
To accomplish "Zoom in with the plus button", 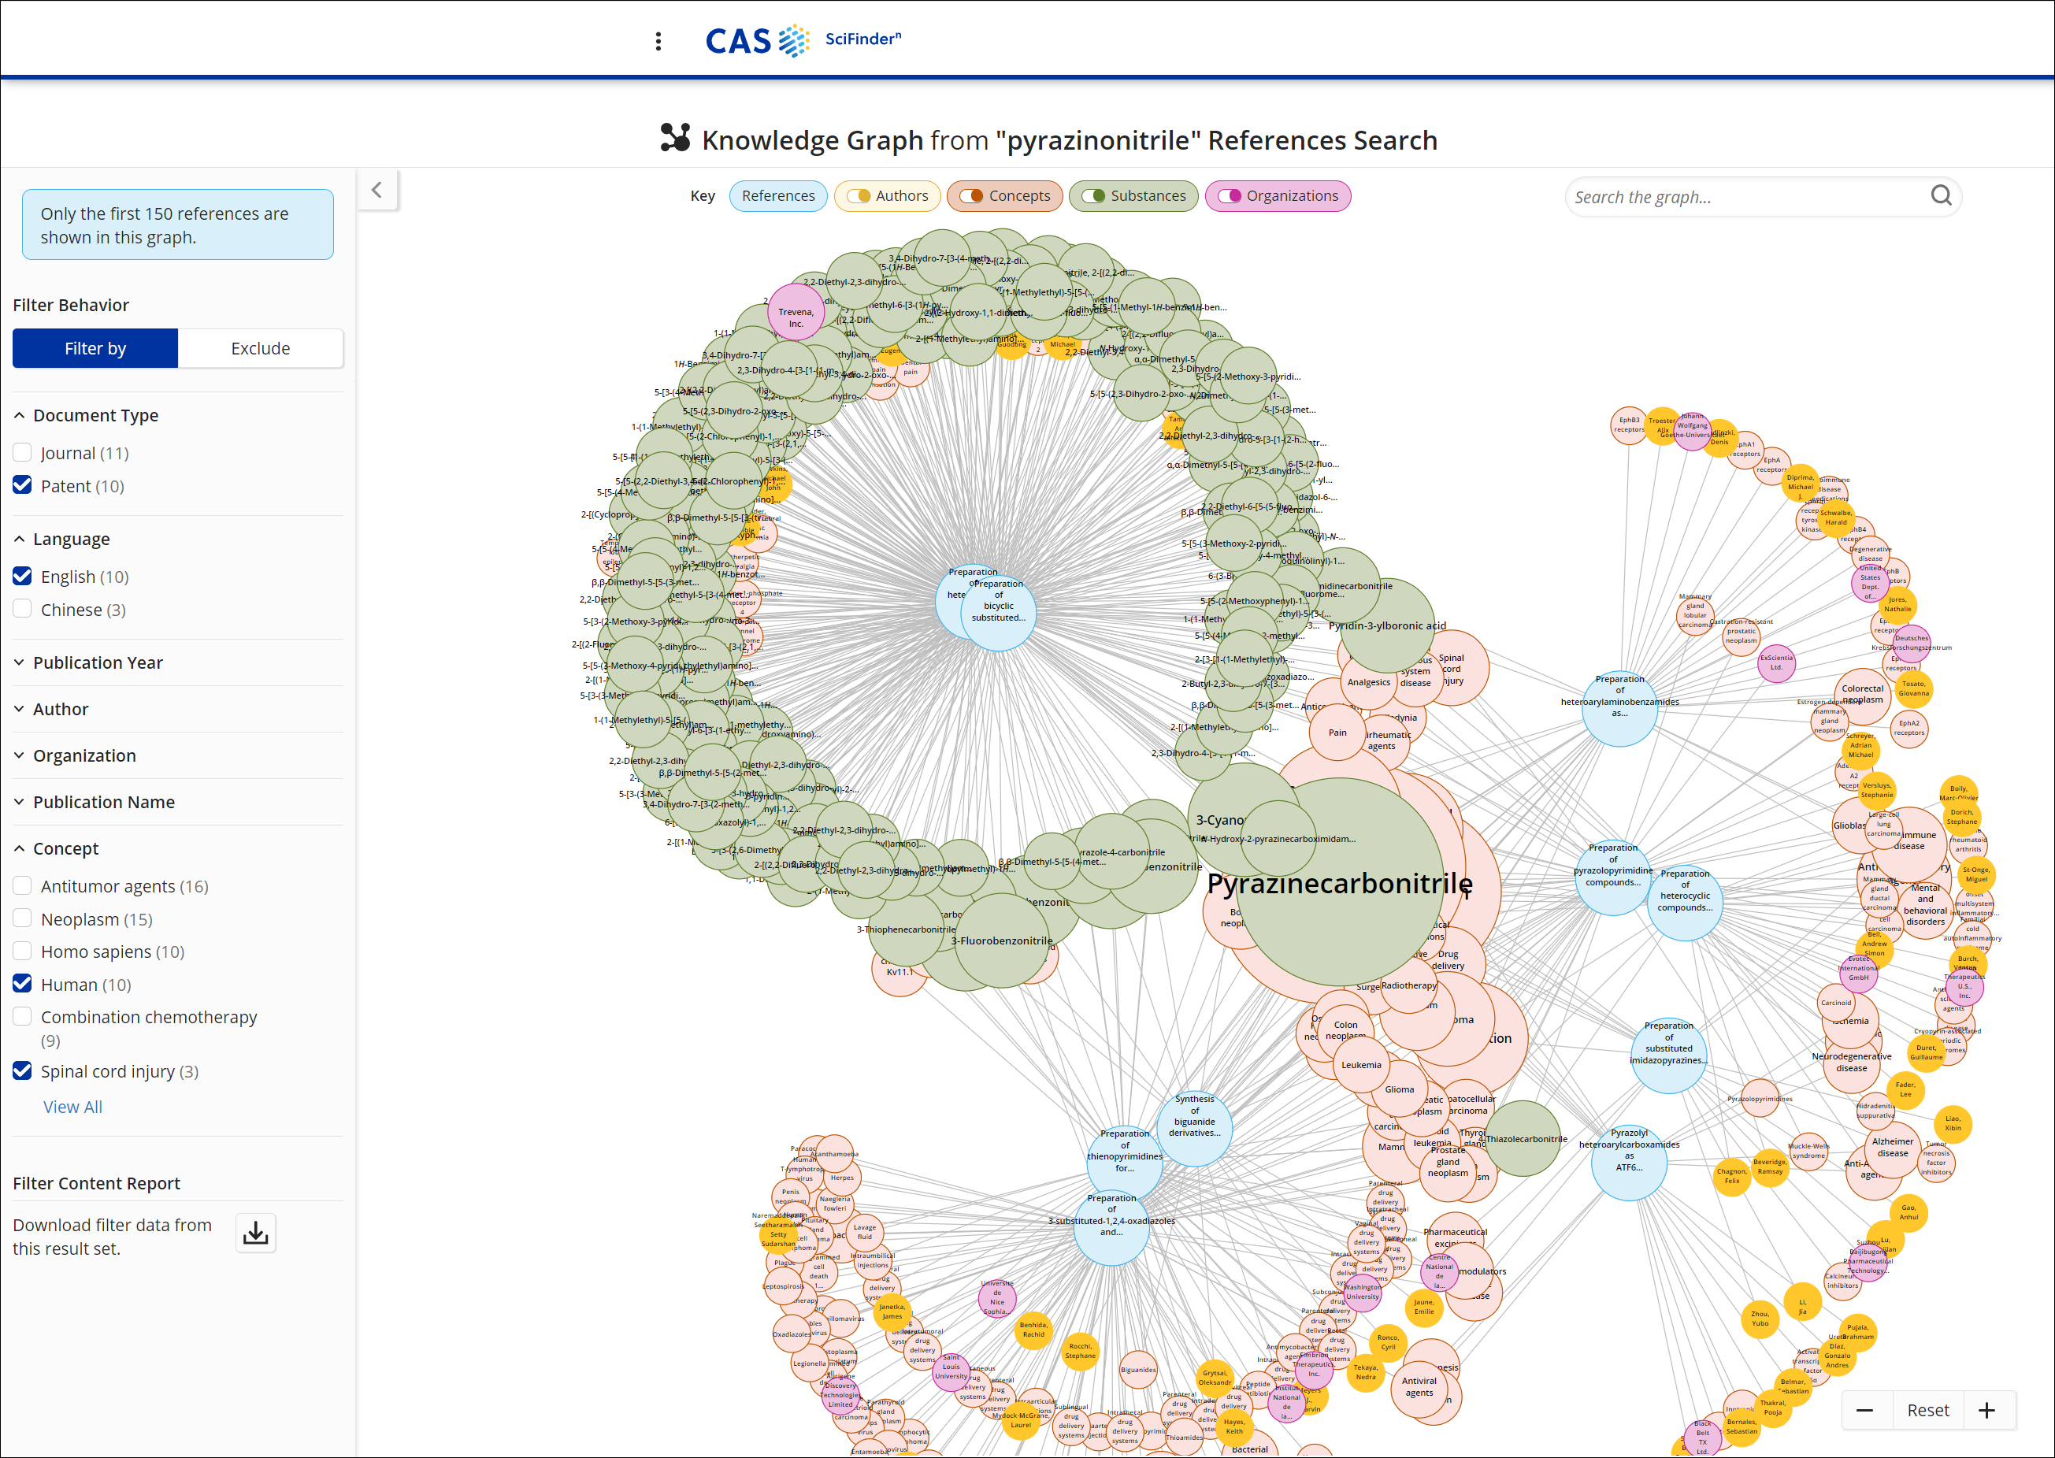I will [1986, 1411].
